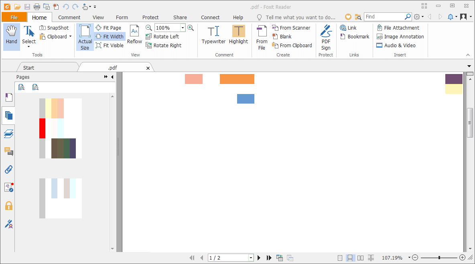Switch to Facing pages mode

(360, 258)
